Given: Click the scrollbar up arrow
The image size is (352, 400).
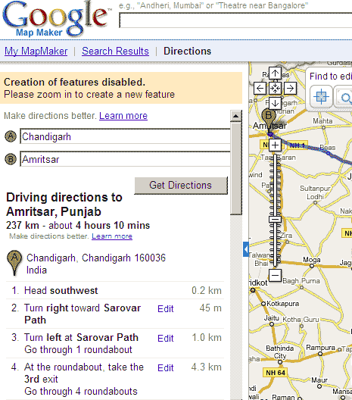Looking at the screenshot, I should (x=235, y=116).
